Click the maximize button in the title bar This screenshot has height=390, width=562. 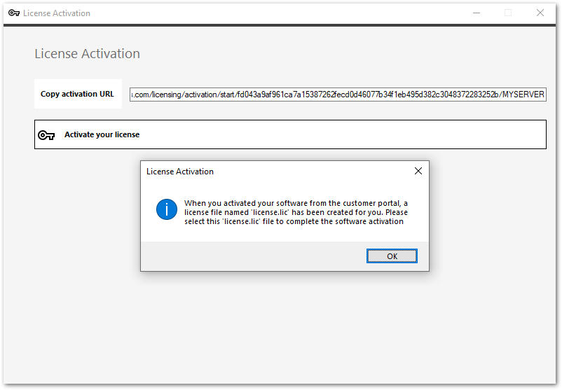point(508,13)
